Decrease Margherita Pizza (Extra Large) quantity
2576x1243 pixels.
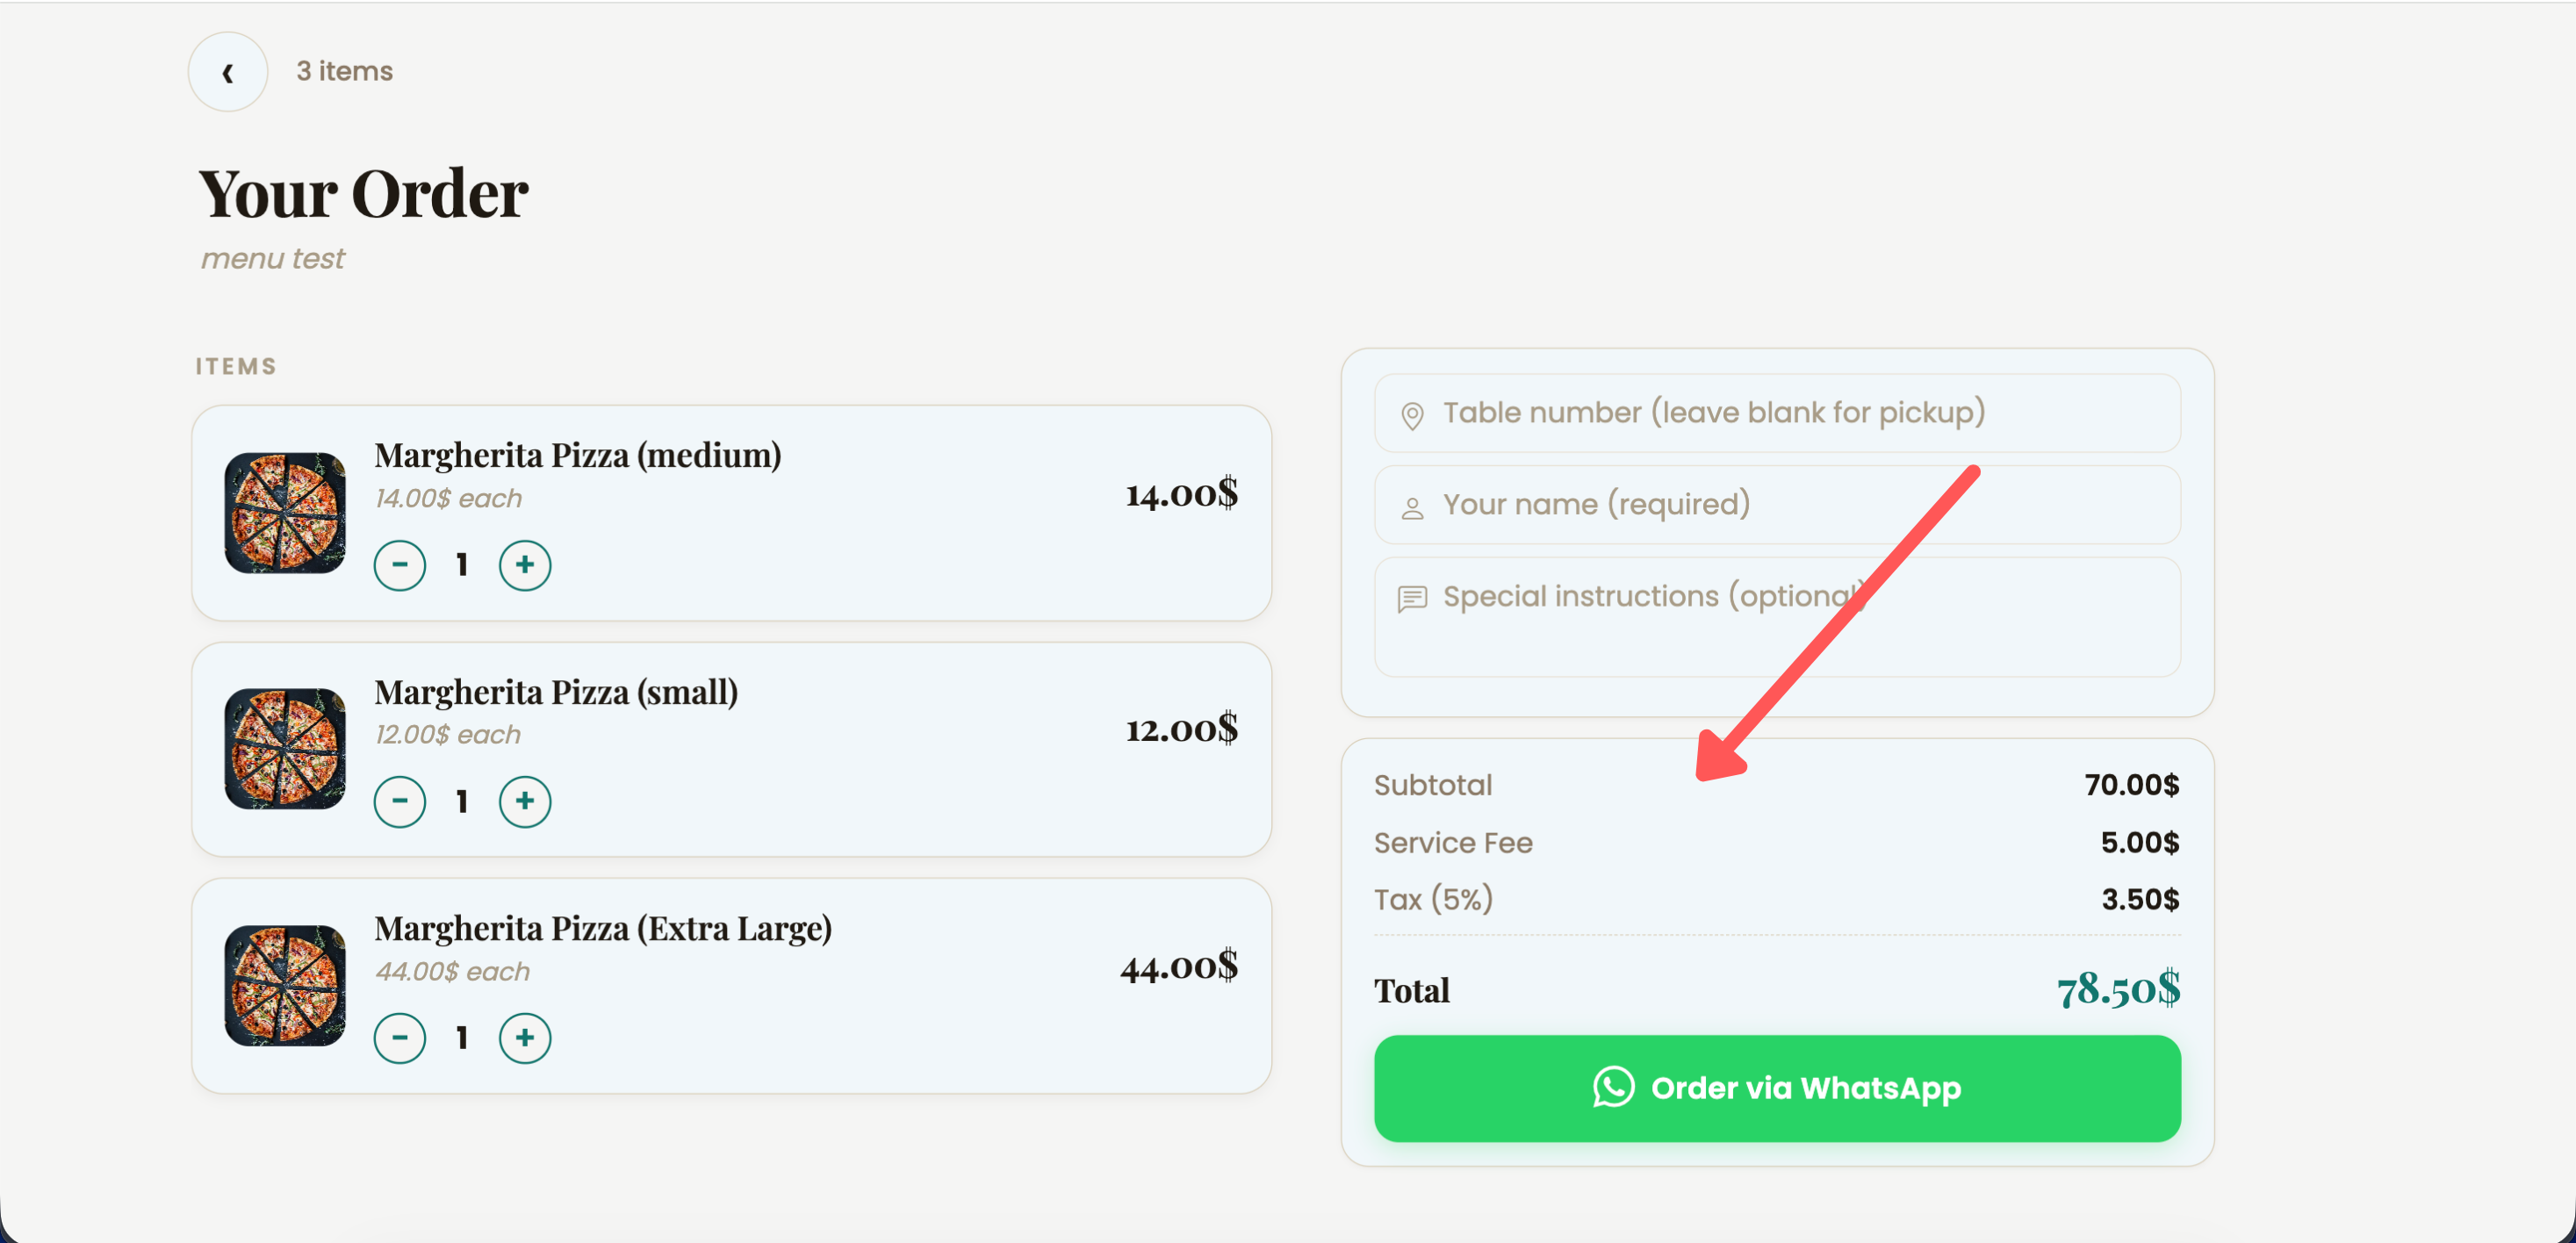pos(400,1038)
